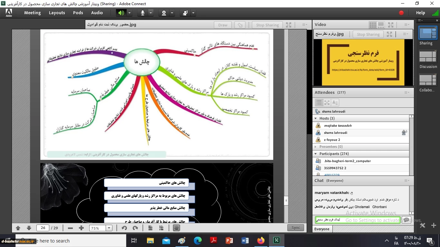Click the raise hand status icon
Screen dimensions: 440x247
185,13
